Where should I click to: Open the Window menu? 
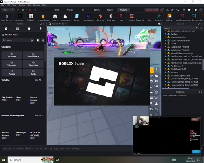click(36, 5)
